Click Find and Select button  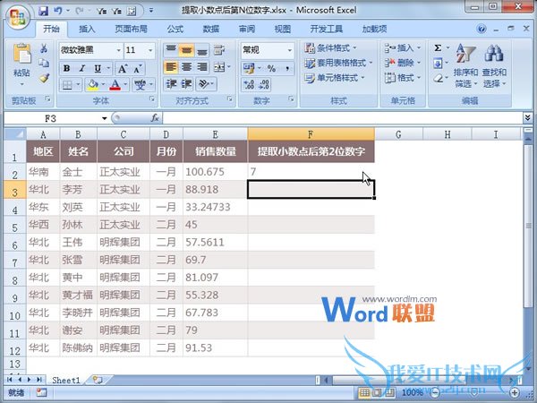point(494,65)
